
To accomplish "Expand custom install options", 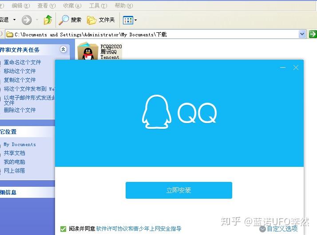I will pos(279,229).
